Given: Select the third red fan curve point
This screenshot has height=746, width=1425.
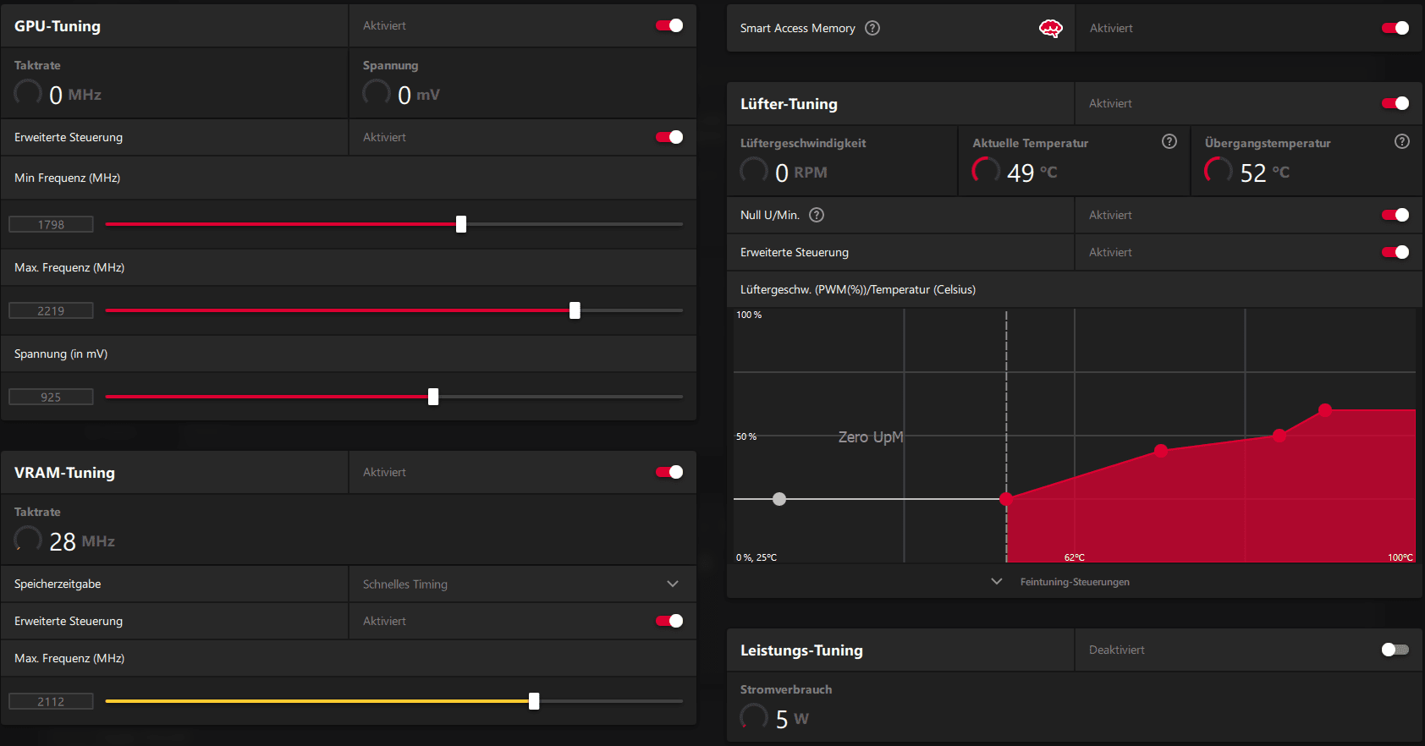Looking at the screenshot, I should (1279, 436).
